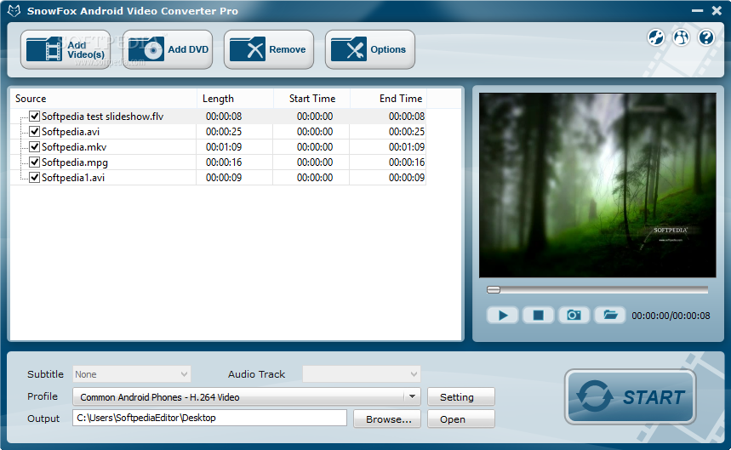This screenshot has height=450, width=731.
Task: Click the 00:00:16 end time of Softpedia.mpg
Action: pos(407,162)
